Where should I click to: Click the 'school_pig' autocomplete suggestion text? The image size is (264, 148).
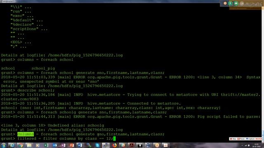click(x=43, y=69)
